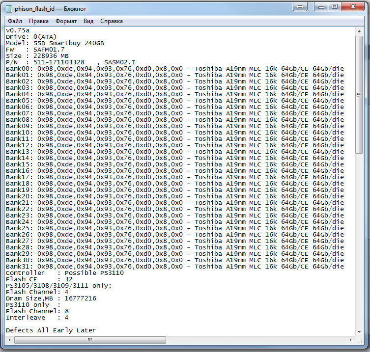Open the Файл menu
This screenshot has width=370, height=352.
point(15,21)
